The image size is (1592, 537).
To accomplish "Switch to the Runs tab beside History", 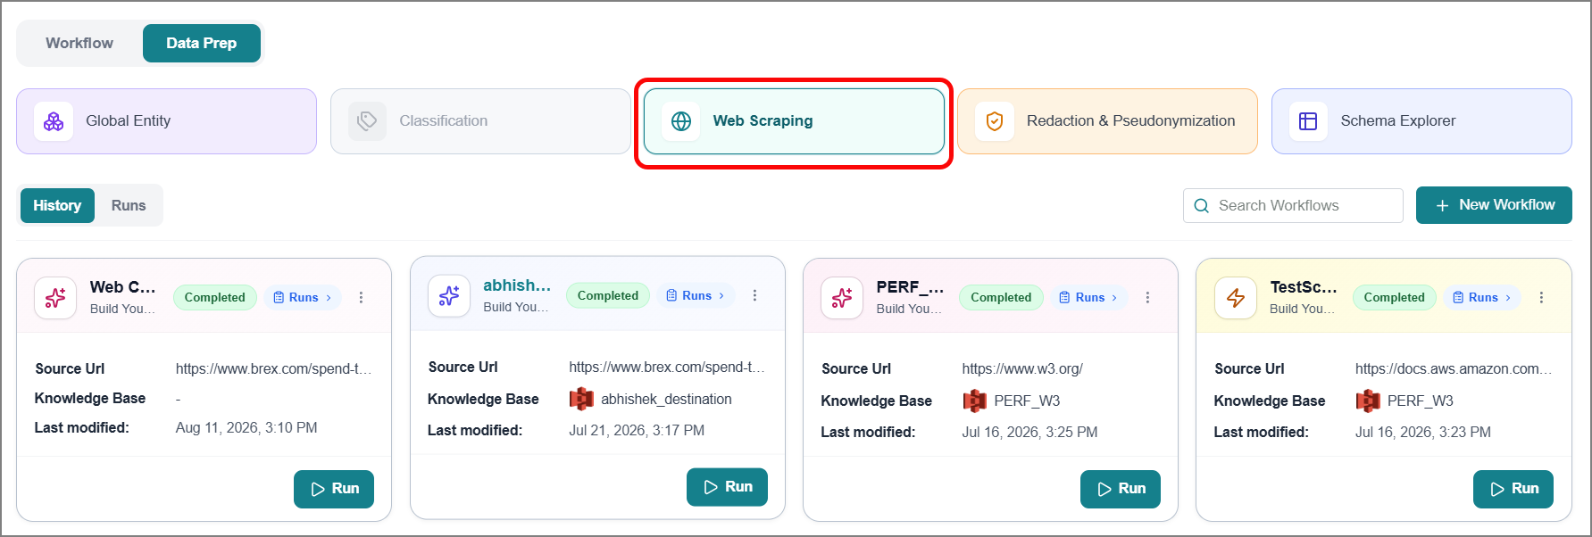I will 129,205.
